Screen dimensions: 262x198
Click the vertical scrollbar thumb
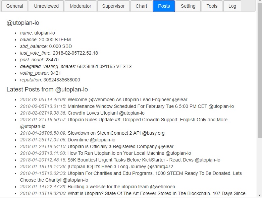pyautogui.click(x=260, y=71)
